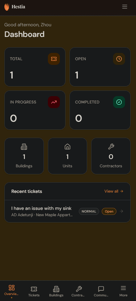Click the clock icon in Open card
Image resolution: width=136 pixels, height=301 pixels.
[x=119, y=59]
